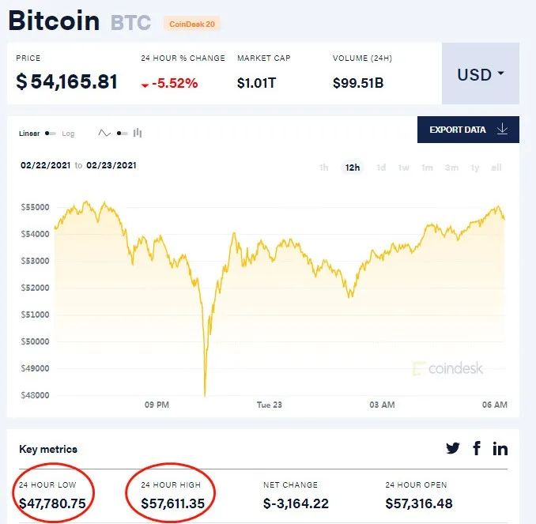The height and width of the screenshot is (524, 536).
Task: Click the start date 02/22/2021
Action: pos(46,165)
